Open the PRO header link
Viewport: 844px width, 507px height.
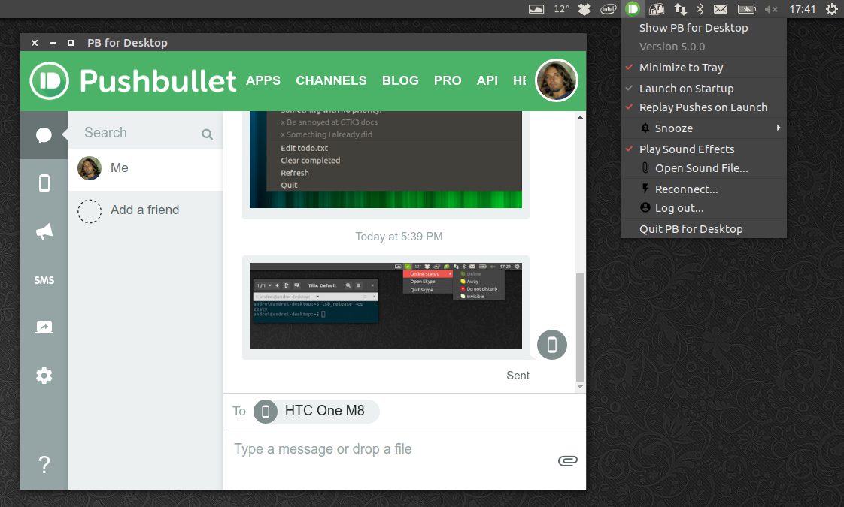tap(448, 80)
